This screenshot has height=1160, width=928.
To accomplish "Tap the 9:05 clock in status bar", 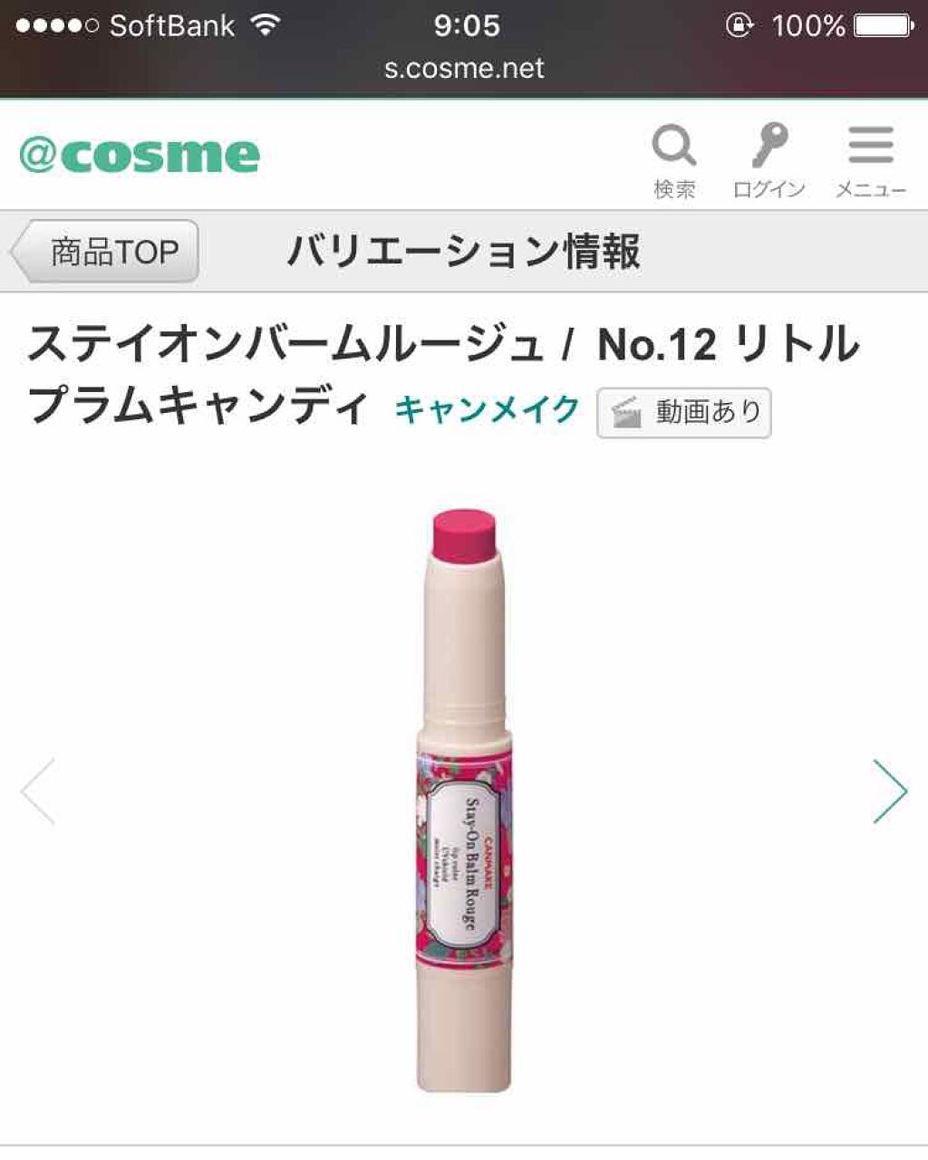I will [x=467, y=25].
